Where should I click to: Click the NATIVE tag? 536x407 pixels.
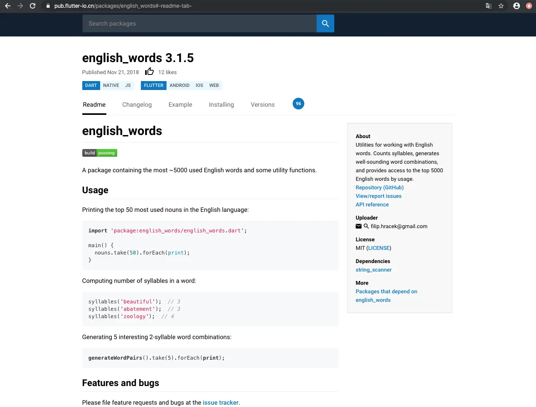111,85
